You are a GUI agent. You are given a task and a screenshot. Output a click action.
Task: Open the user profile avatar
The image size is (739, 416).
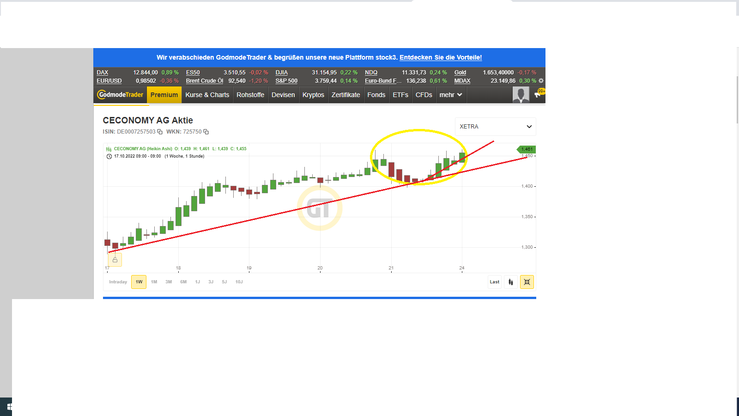tap(521, 95)
